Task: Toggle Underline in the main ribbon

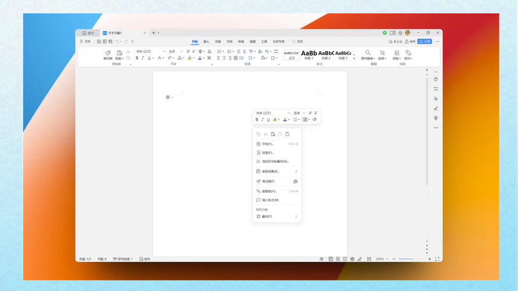Action: [x=150, y=58]
